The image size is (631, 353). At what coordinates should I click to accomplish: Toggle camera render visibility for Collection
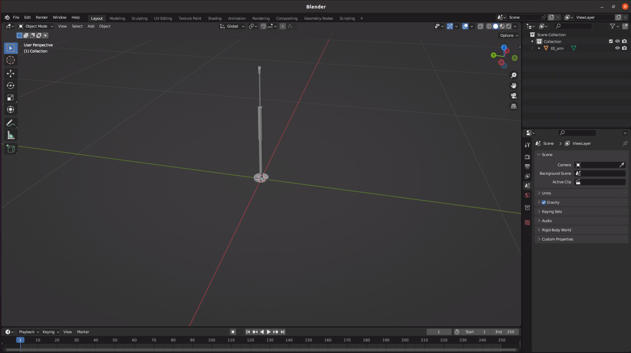(625, 41)
